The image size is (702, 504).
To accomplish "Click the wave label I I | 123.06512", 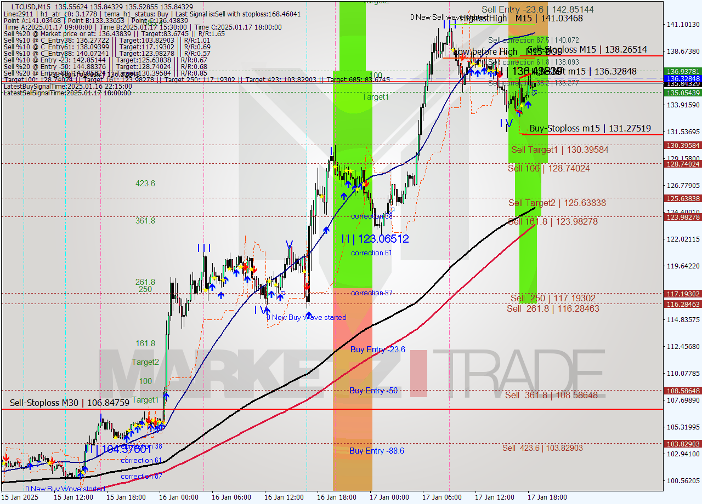I will (x=375, y=239).
